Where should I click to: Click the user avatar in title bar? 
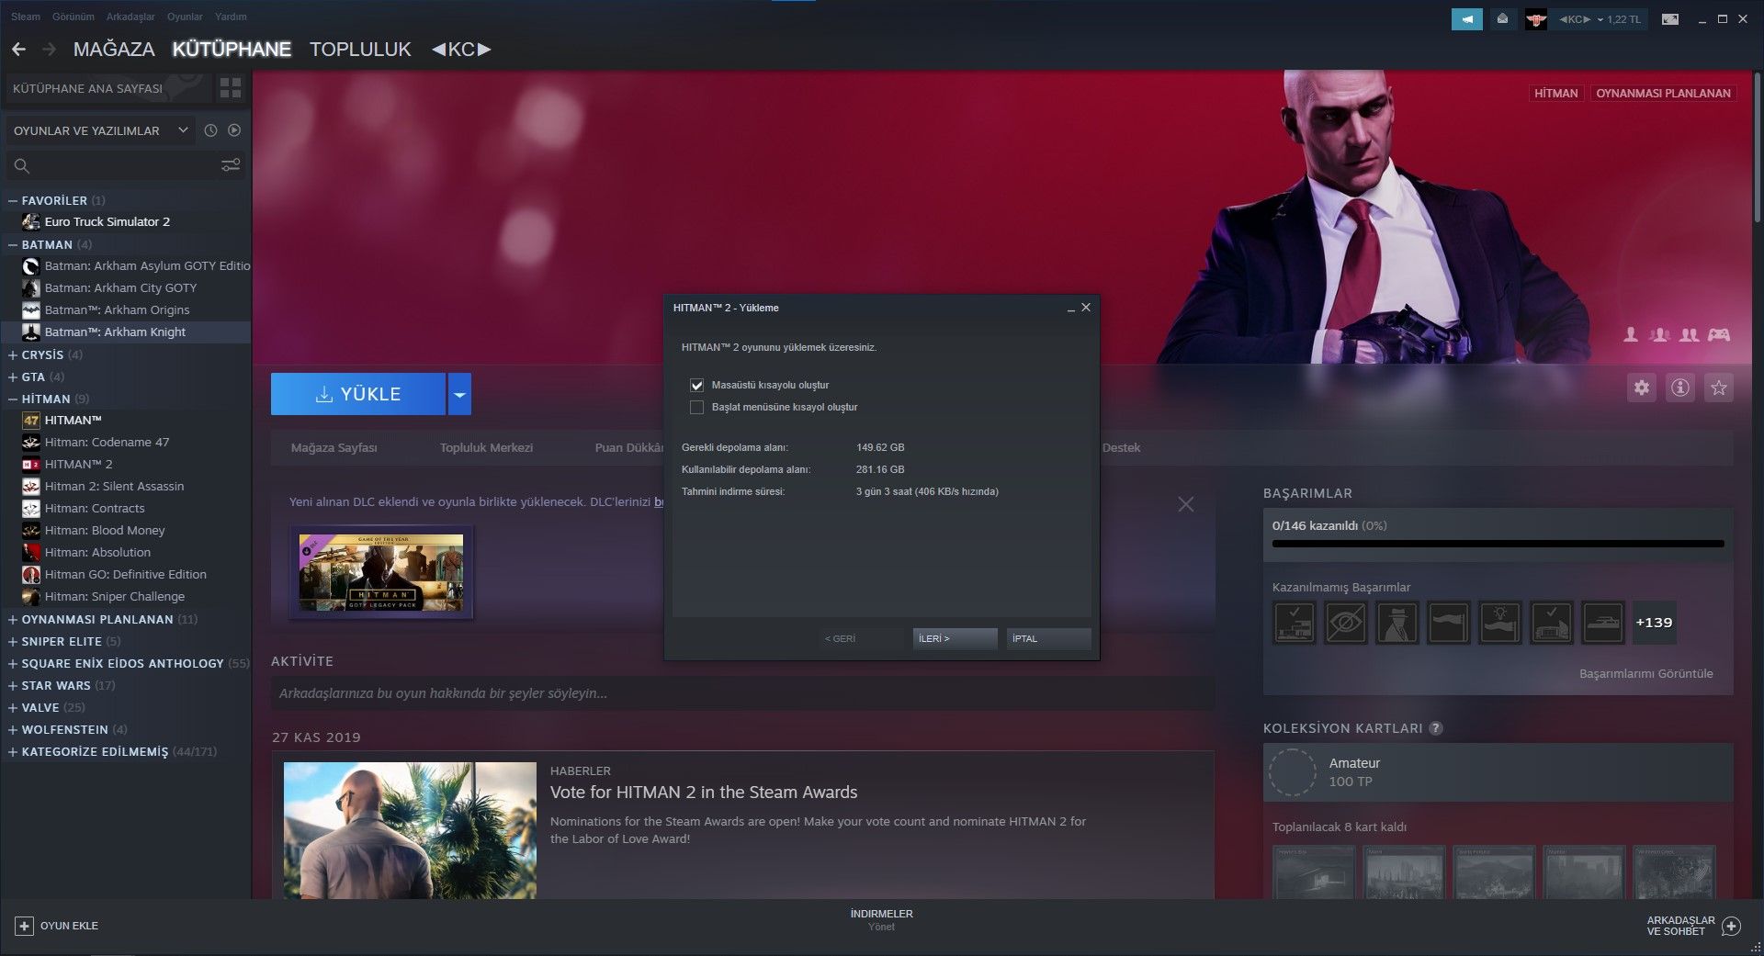click(x=1536, y=19)
